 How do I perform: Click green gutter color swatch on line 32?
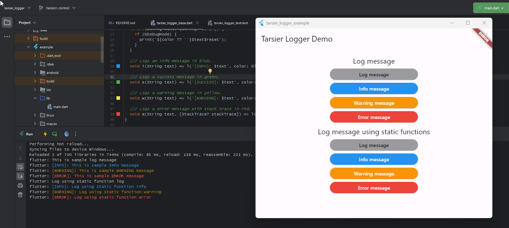[118, 82]
